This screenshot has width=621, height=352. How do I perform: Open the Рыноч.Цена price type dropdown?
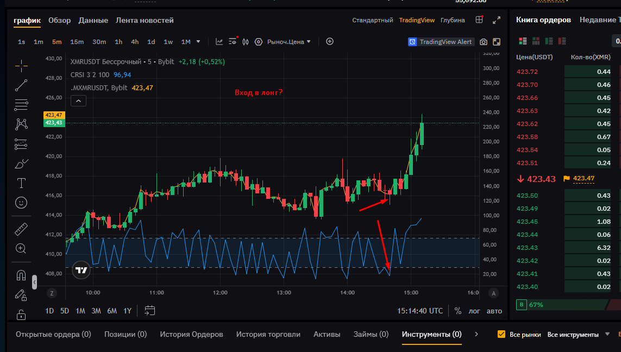point(288,42)
